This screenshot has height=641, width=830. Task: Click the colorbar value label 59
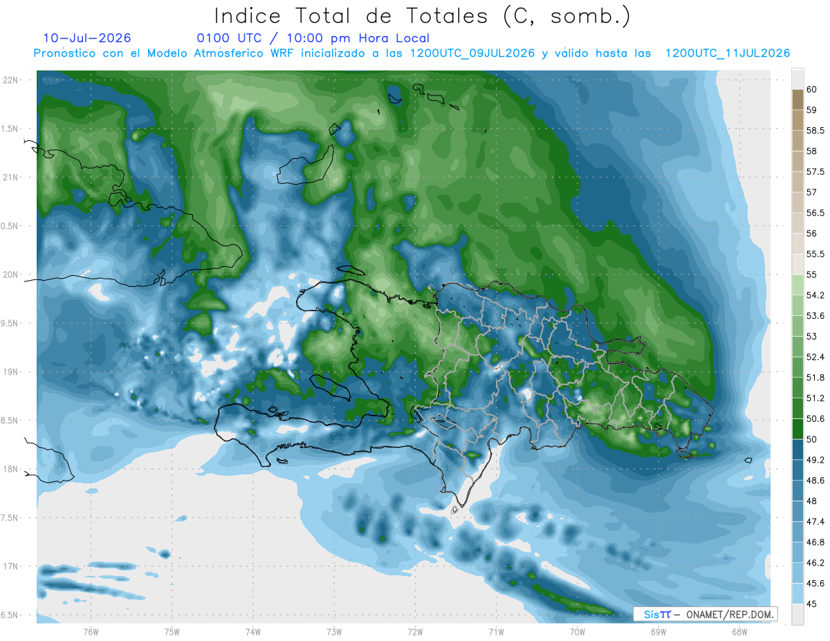click(812, 110)
